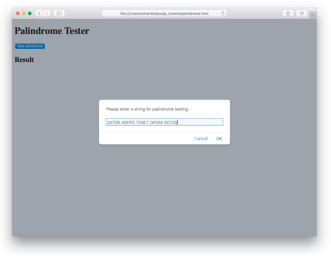The width and height of the screenshot is (331, 256).
Task: Minimize the window using the yellow button
Action: (24, 13)
